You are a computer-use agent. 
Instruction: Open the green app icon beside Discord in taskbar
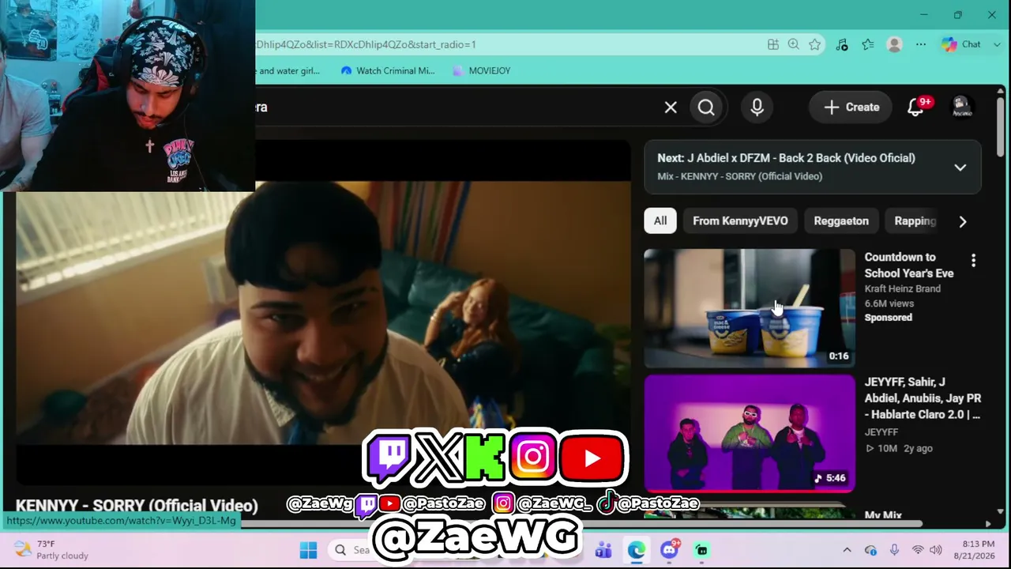point(701,550)
